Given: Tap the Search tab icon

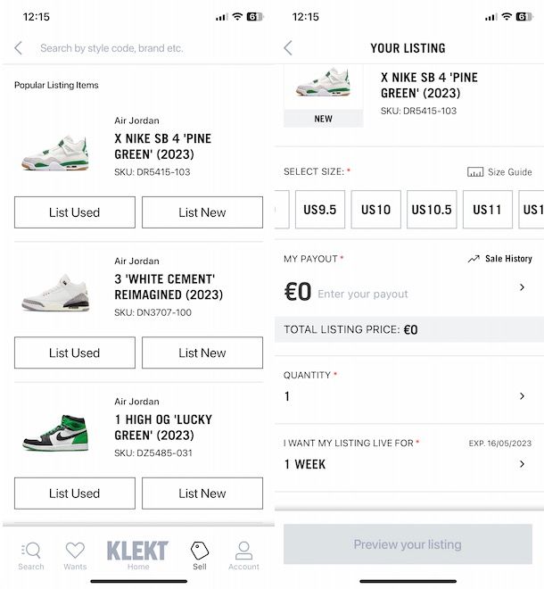Looking at the screenshot, I should point(31,553).
